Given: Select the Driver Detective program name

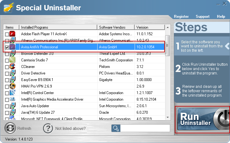Looking at the screenshot, I should [x=33, y=73].
